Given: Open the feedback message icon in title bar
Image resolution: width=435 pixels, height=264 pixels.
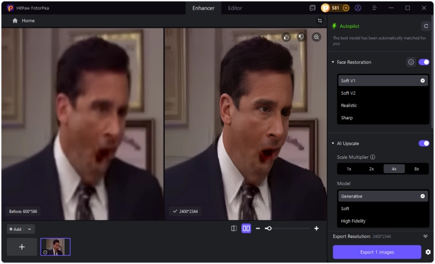Looking at the screenshot, I should point(312,8).
